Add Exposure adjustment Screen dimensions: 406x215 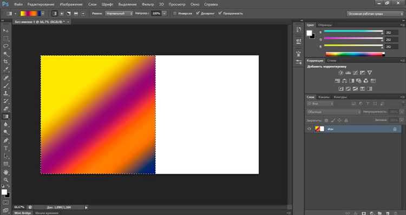pos(363,73)
